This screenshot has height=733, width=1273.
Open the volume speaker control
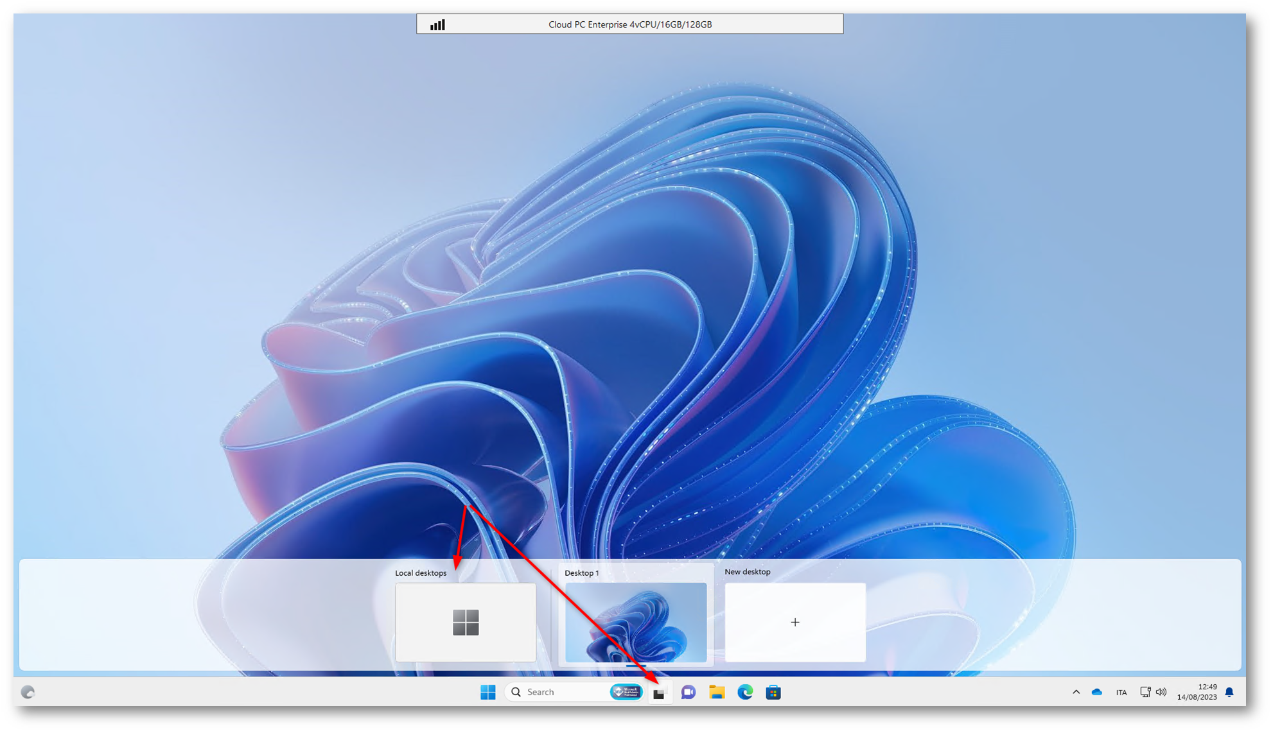pyautogui.click(x=1161, y=692)
